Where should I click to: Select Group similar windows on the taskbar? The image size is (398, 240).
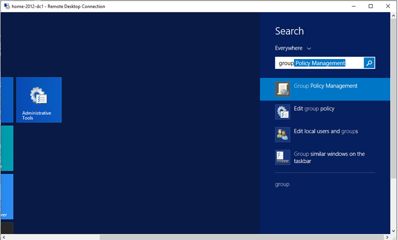pos(329,157)
